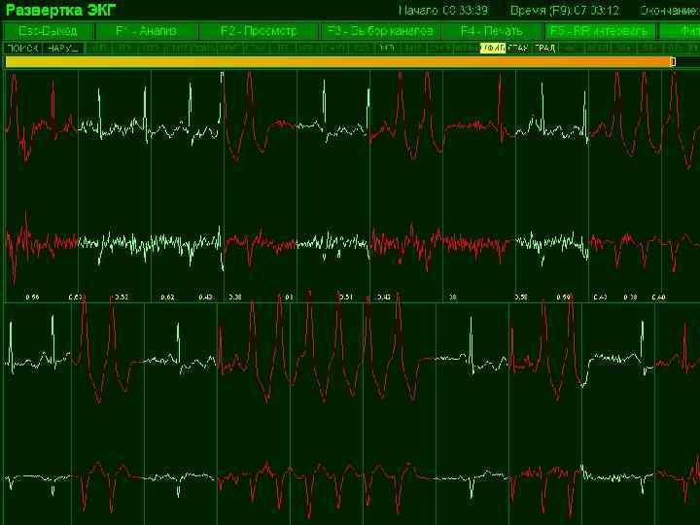Open F5 - RR интервалы

pyautogui.click(x=599, y=31)
